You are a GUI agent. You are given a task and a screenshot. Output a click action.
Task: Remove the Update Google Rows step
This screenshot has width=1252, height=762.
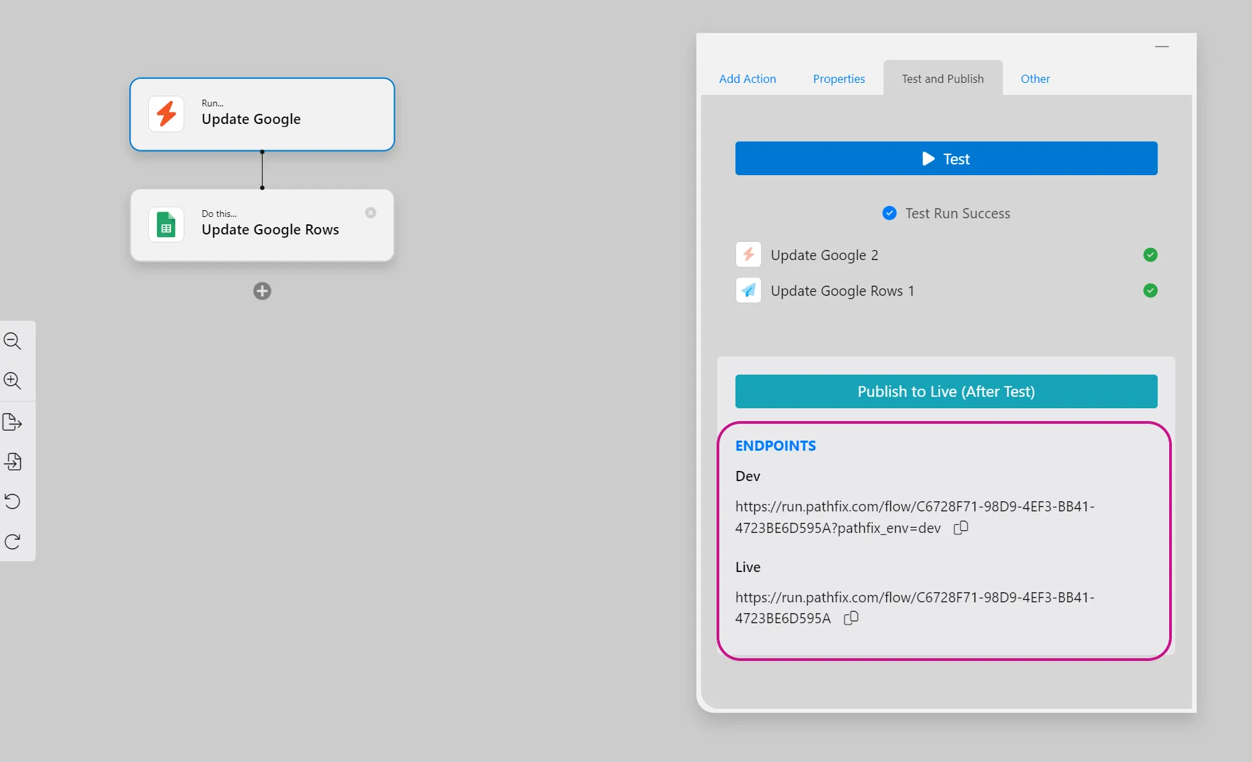tap(370, 213)
